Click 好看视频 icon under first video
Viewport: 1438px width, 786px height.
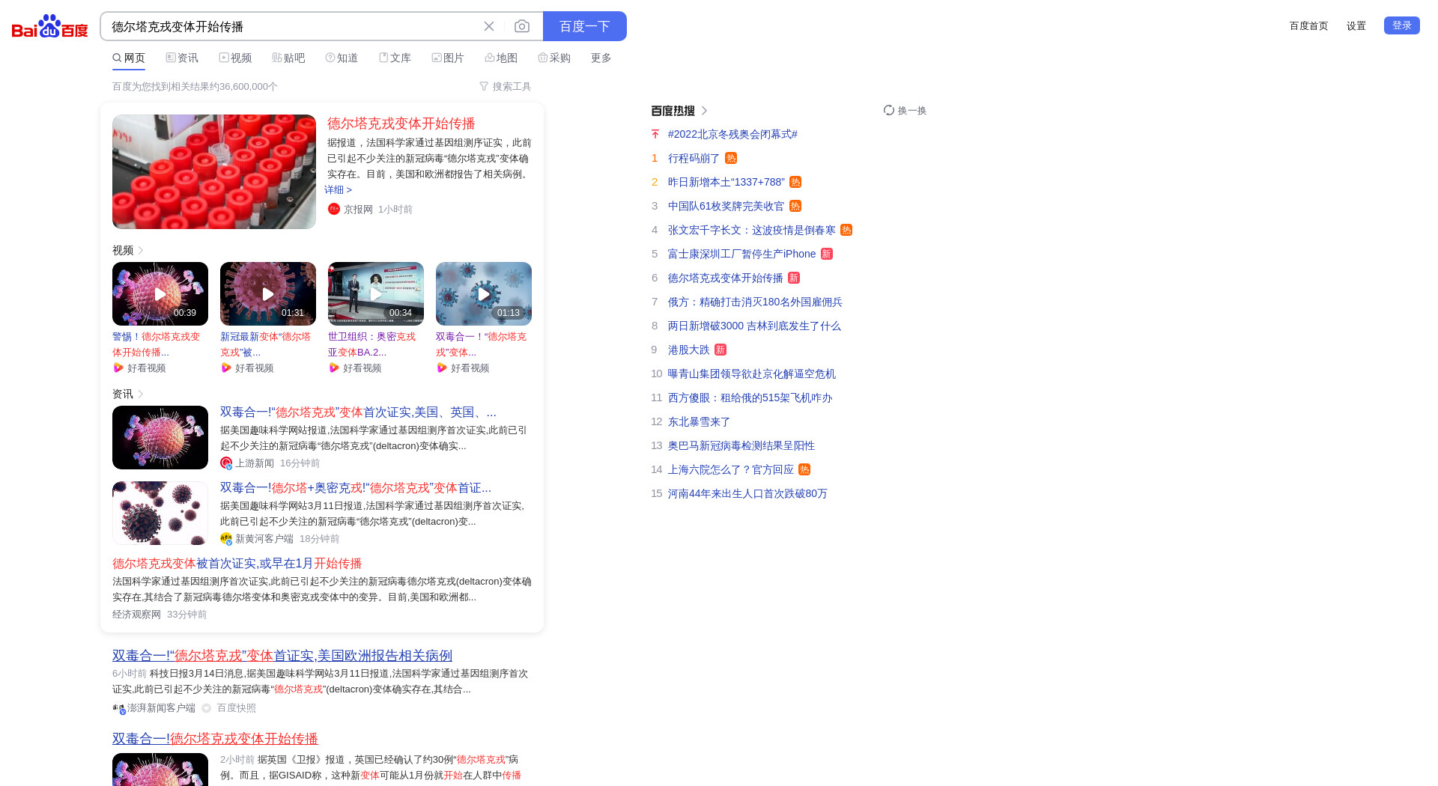pos(118,368)
